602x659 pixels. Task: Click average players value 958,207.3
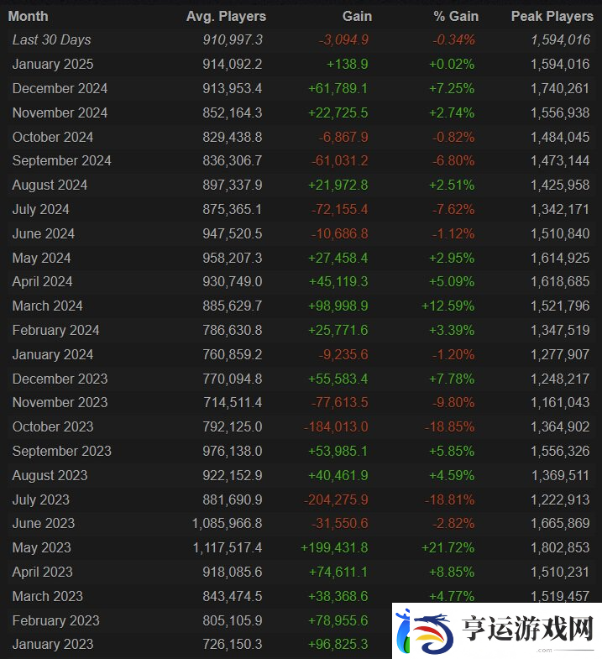(x=233, y=259)
